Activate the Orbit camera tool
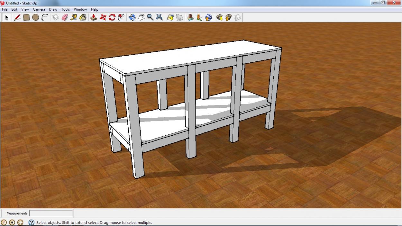The image size is (402, 226). [132, 17]
